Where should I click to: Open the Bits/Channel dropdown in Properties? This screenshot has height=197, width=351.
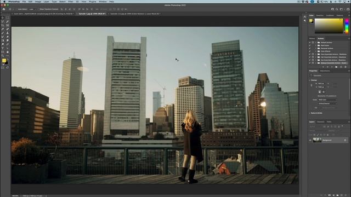pos(327,103)
